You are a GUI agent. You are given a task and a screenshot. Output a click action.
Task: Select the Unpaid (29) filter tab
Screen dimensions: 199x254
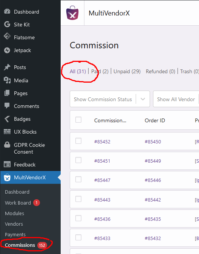pyautogui.click(x=127, y=71)
